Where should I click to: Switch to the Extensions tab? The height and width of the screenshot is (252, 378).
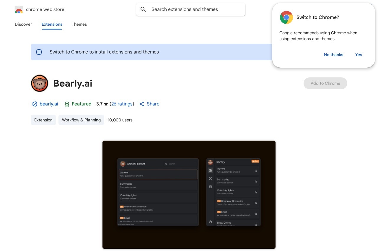click(52, 24)
